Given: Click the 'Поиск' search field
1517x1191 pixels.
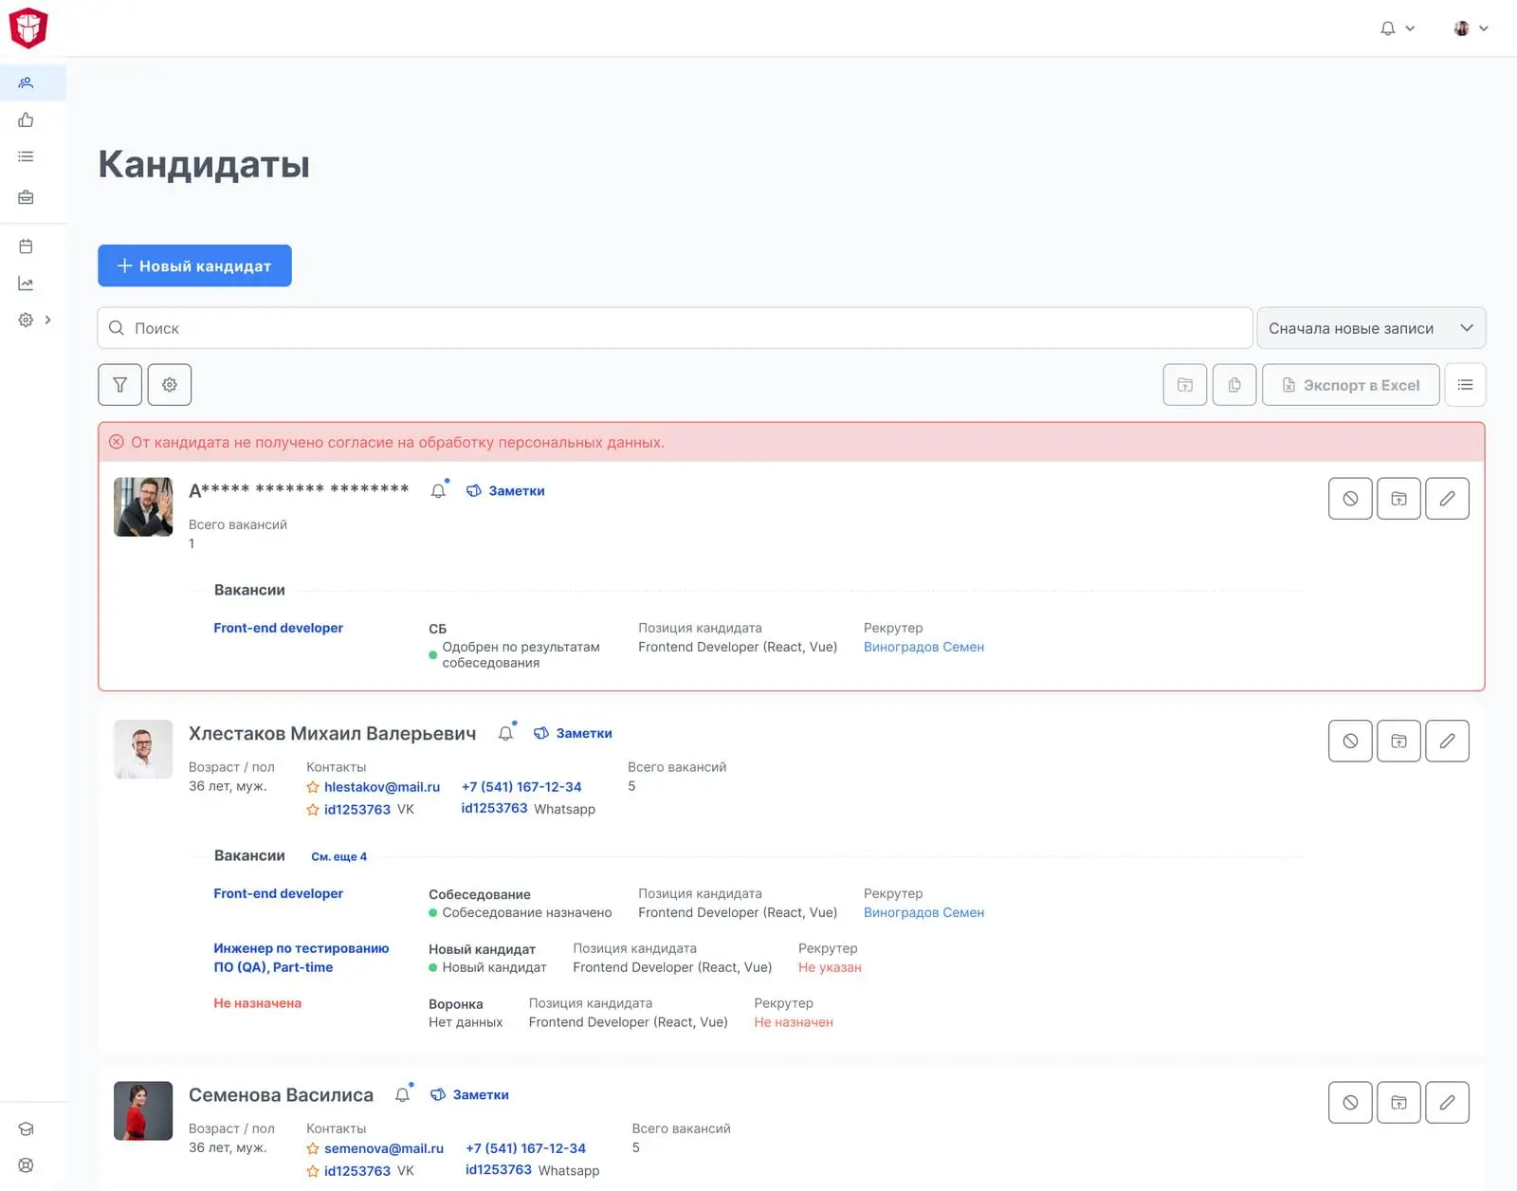Looking at the screenshot, I should pos(675,328).
